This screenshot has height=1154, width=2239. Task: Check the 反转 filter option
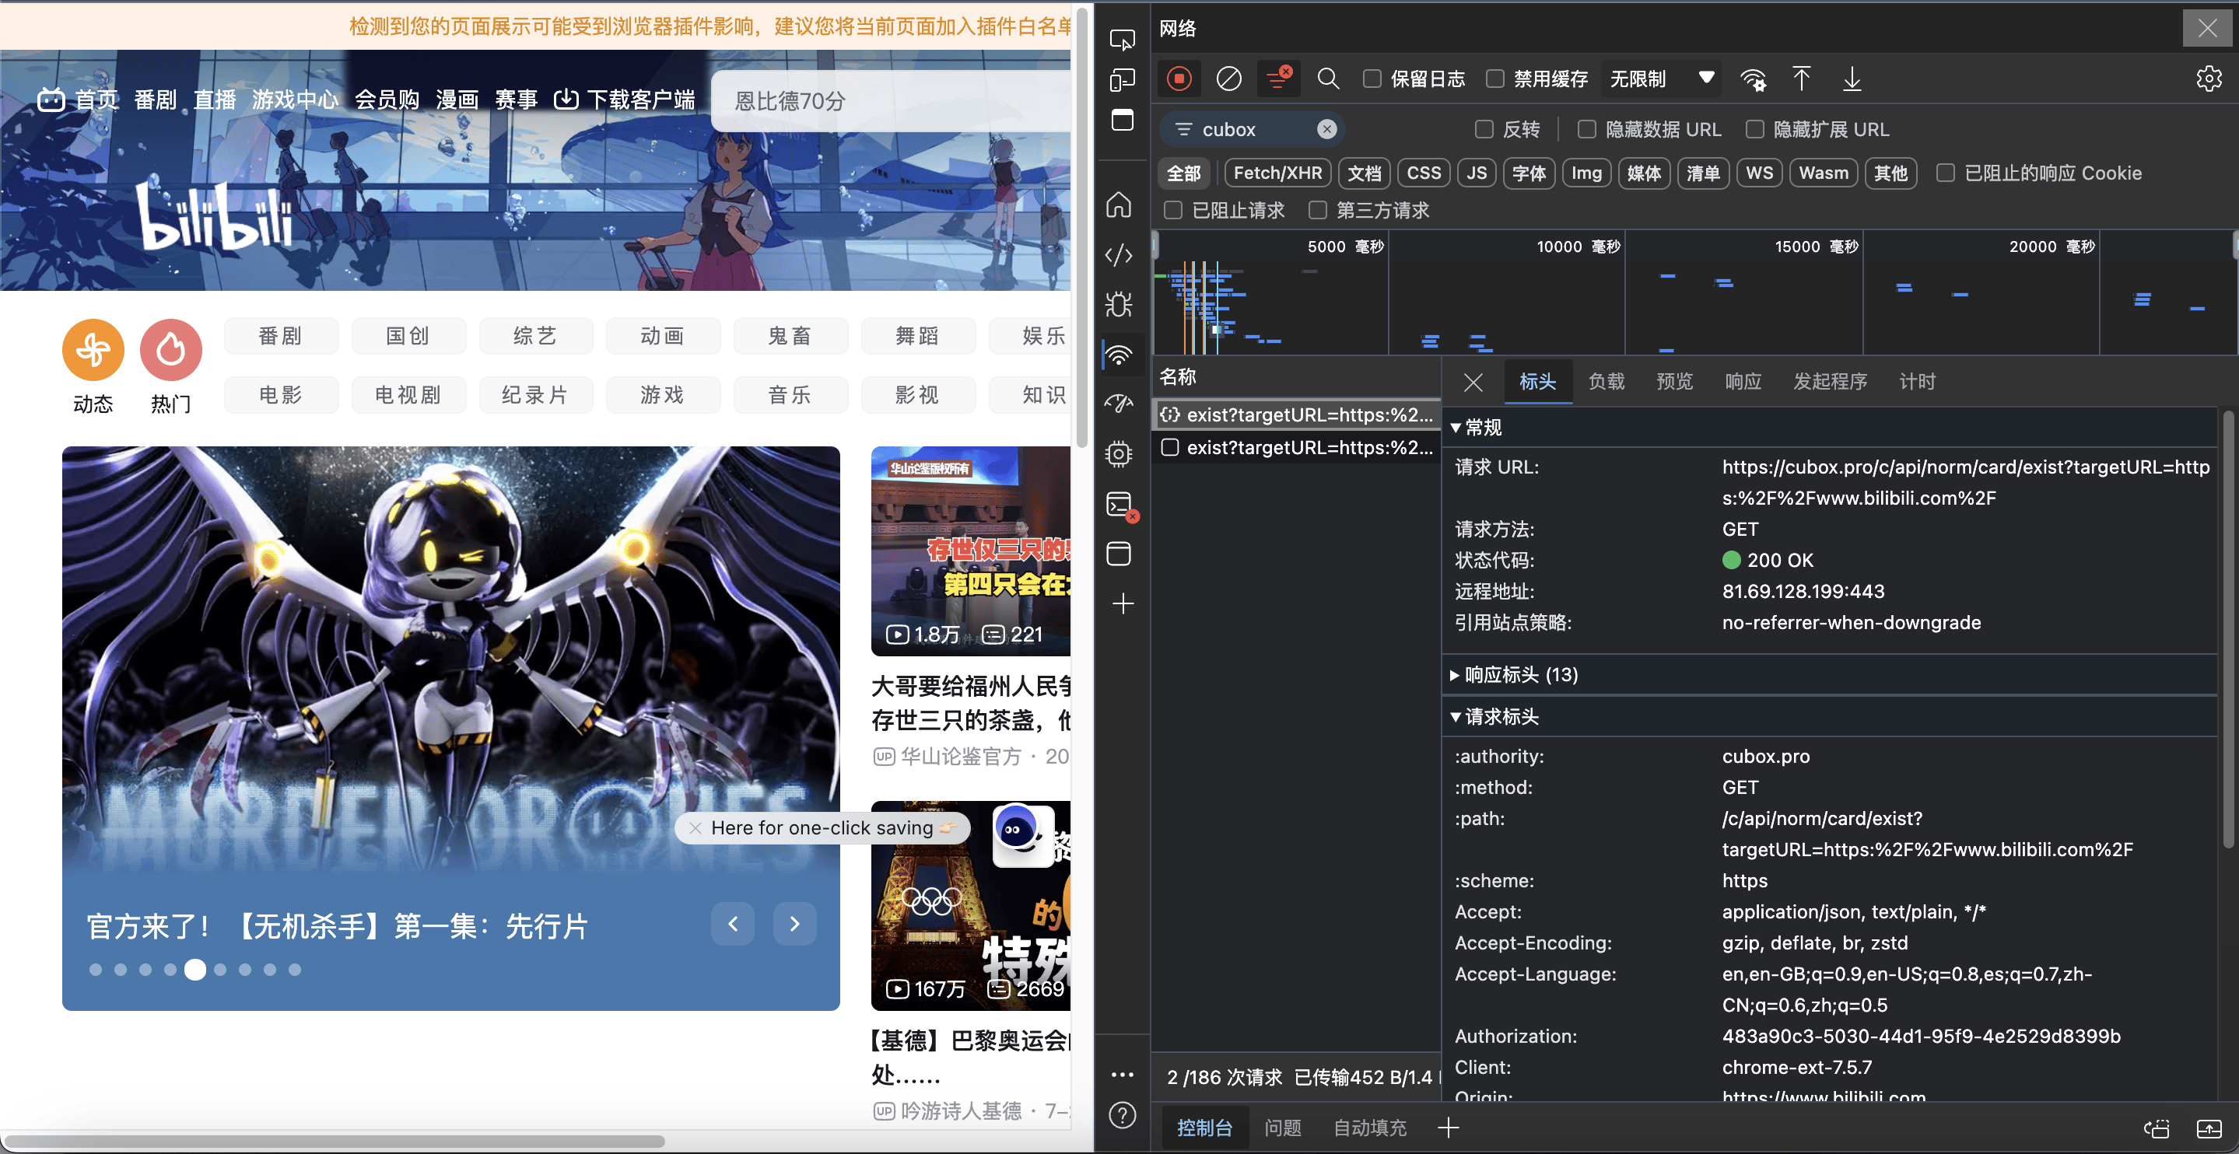[1484, 130]
